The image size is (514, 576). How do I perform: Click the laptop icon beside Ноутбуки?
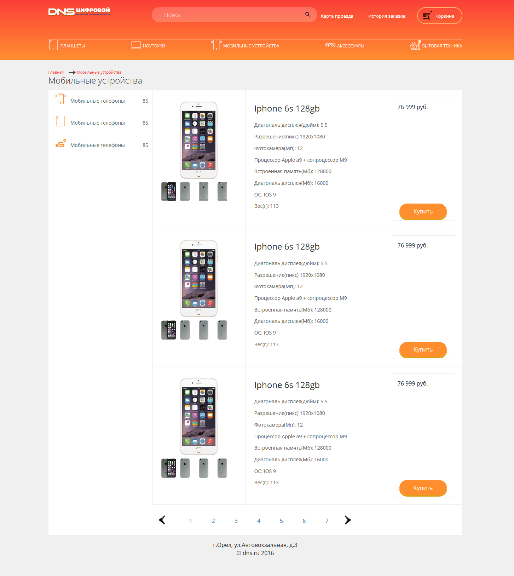click(136, 45)
